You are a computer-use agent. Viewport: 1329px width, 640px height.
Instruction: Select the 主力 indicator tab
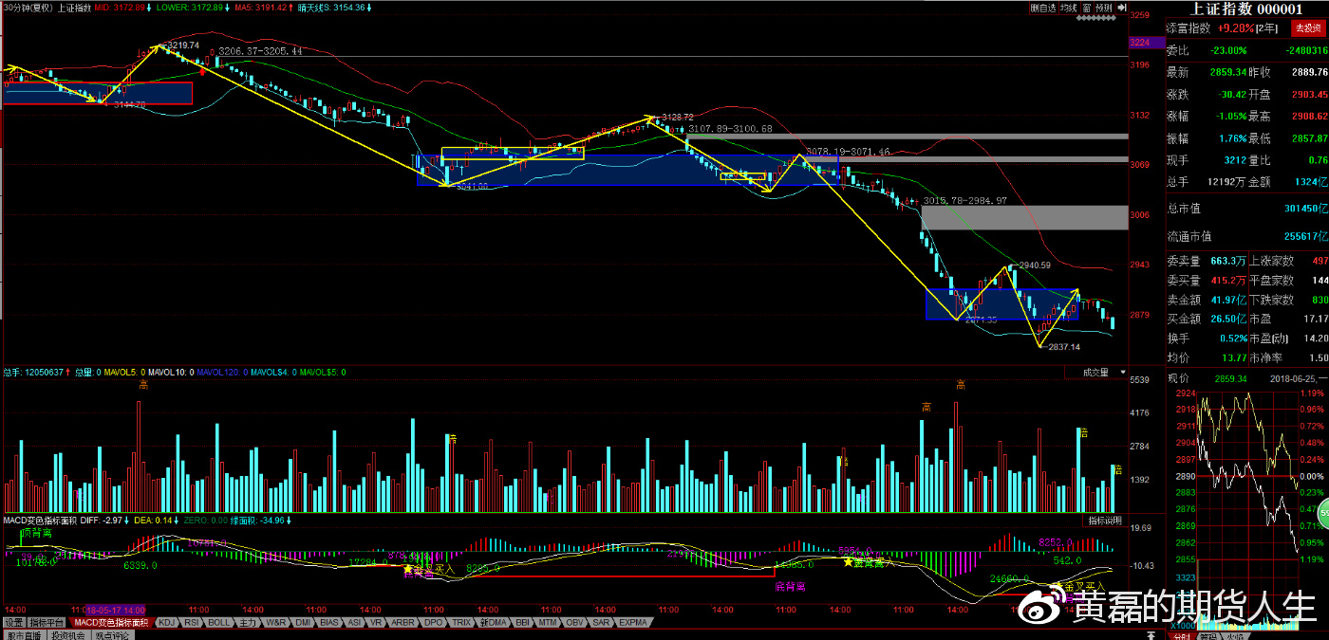248,622
